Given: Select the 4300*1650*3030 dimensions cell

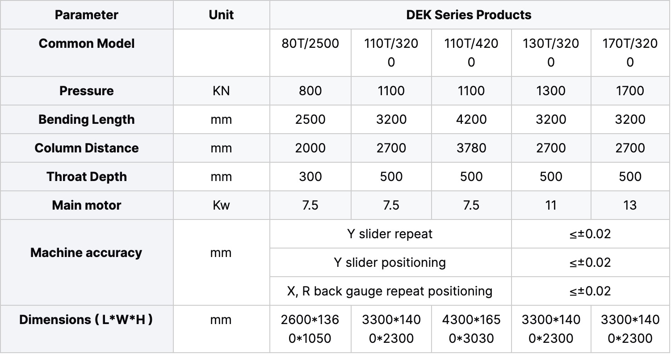Looking at the screenshot, I should coord(471,329).
